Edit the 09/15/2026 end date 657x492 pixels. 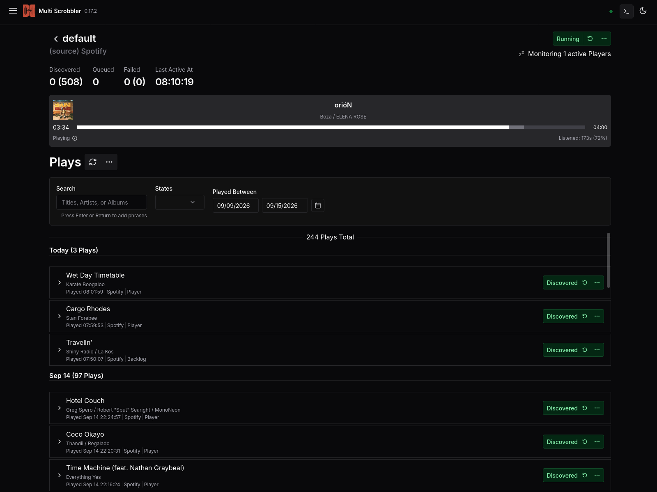point(285,205)
